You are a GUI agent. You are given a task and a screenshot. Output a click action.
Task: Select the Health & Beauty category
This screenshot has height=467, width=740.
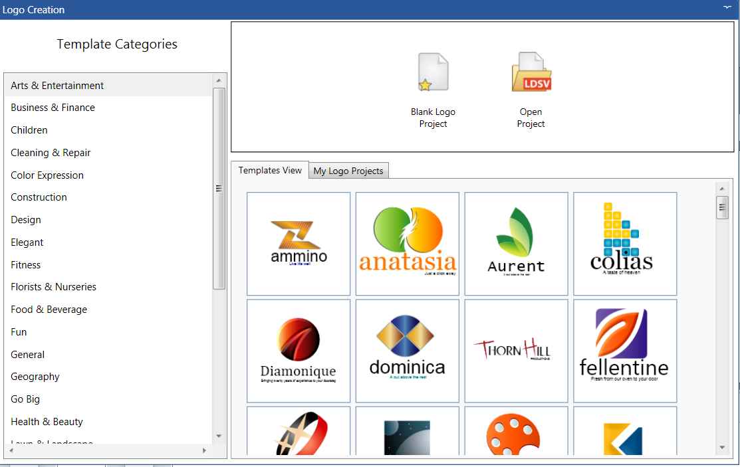pyautogui.click(x=47, y=422)
